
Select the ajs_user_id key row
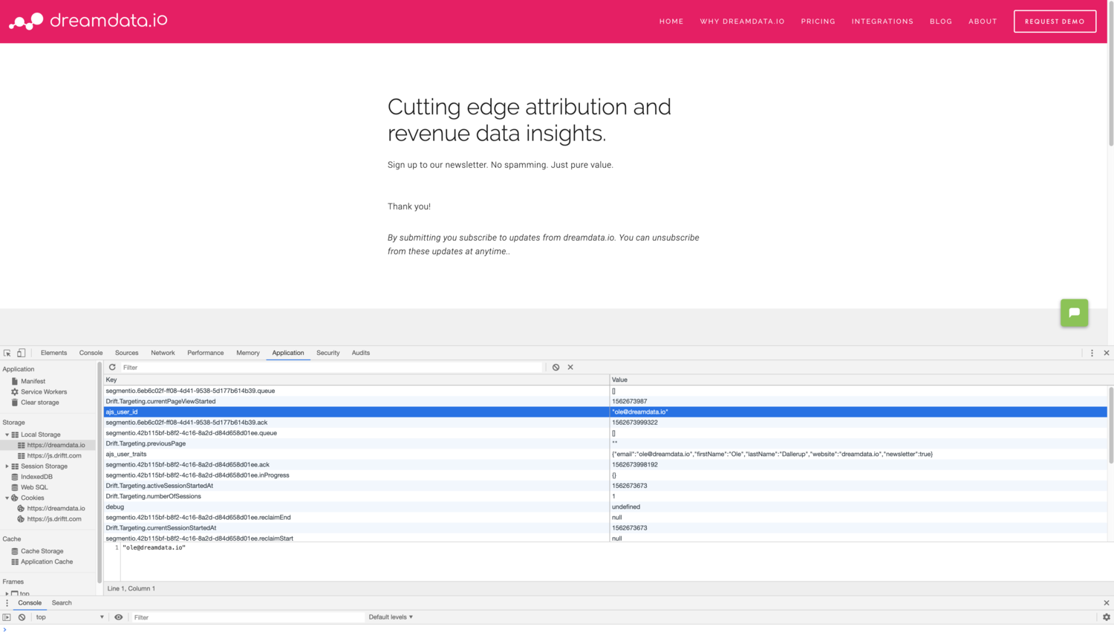pyautogui.click(x=605, y=411)
